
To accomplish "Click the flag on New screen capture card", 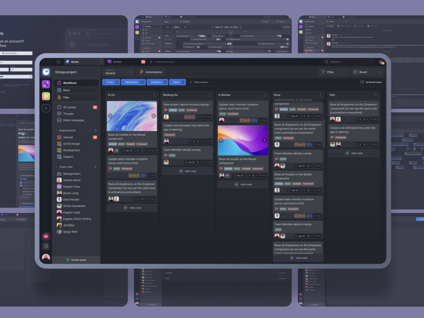I will [x=165, y=110].
